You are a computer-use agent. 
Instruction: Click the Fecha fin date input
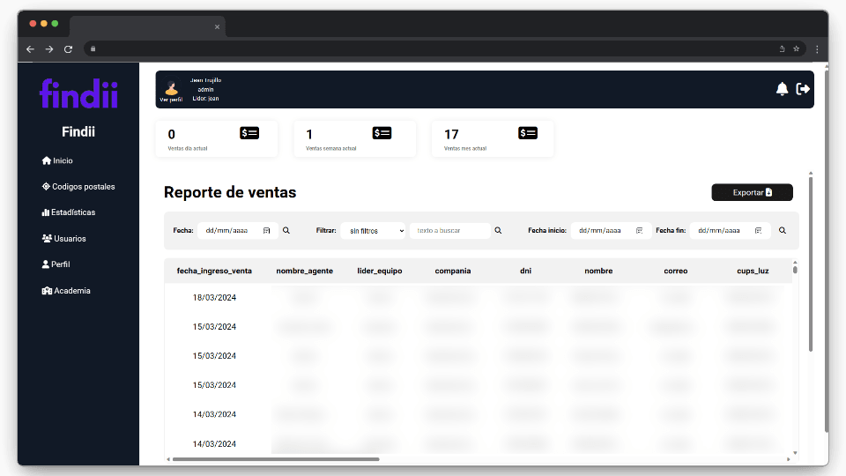[730, 230]
